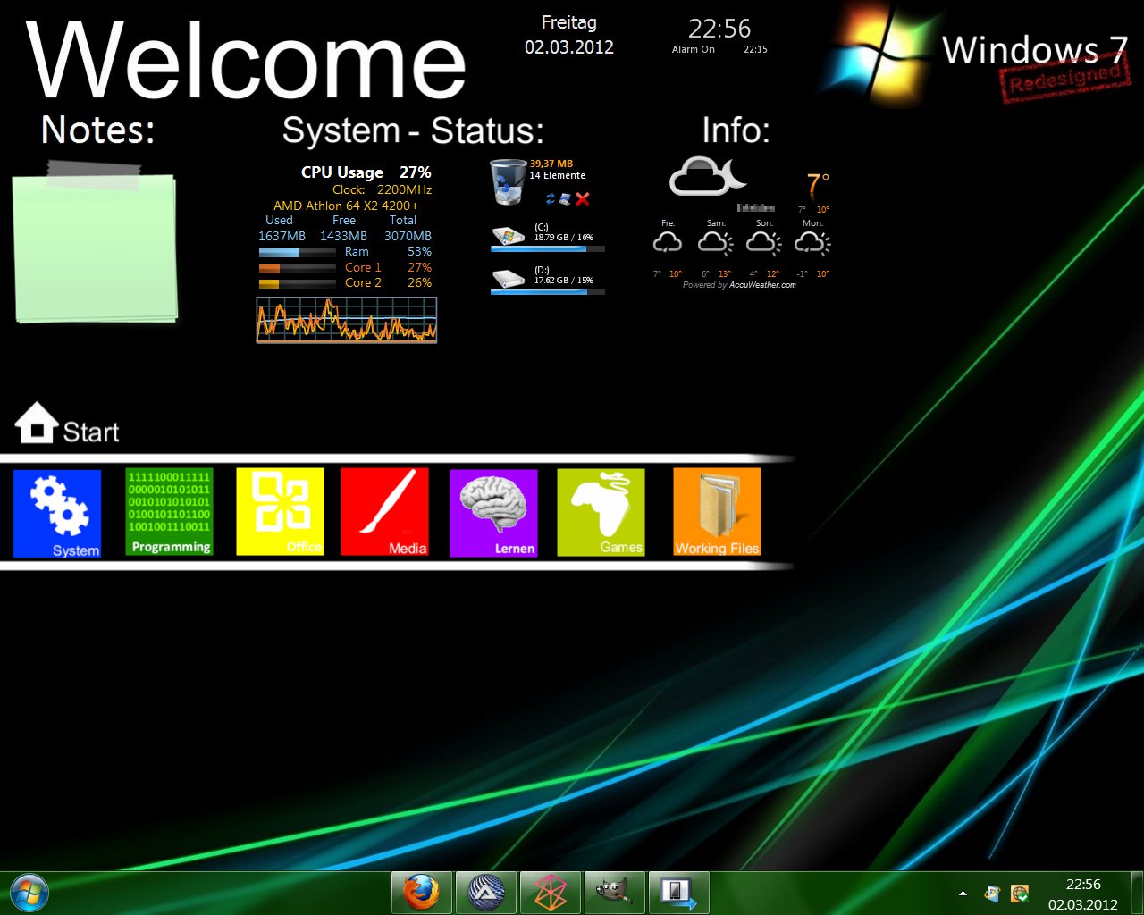Show hidden system tray icons arrow

(963, 893)
